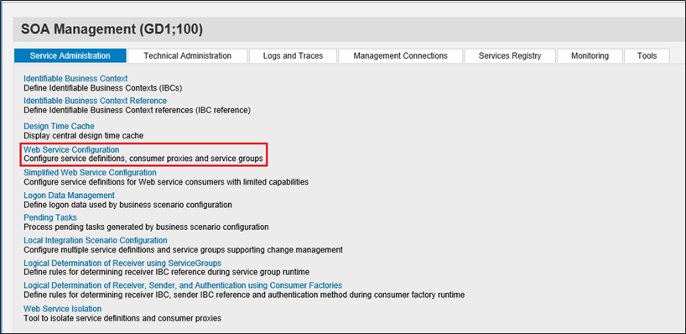Click the 'SOA Management (GD1;100)' page title
Screen dimensions: 686x334
(x=112, y=29)
